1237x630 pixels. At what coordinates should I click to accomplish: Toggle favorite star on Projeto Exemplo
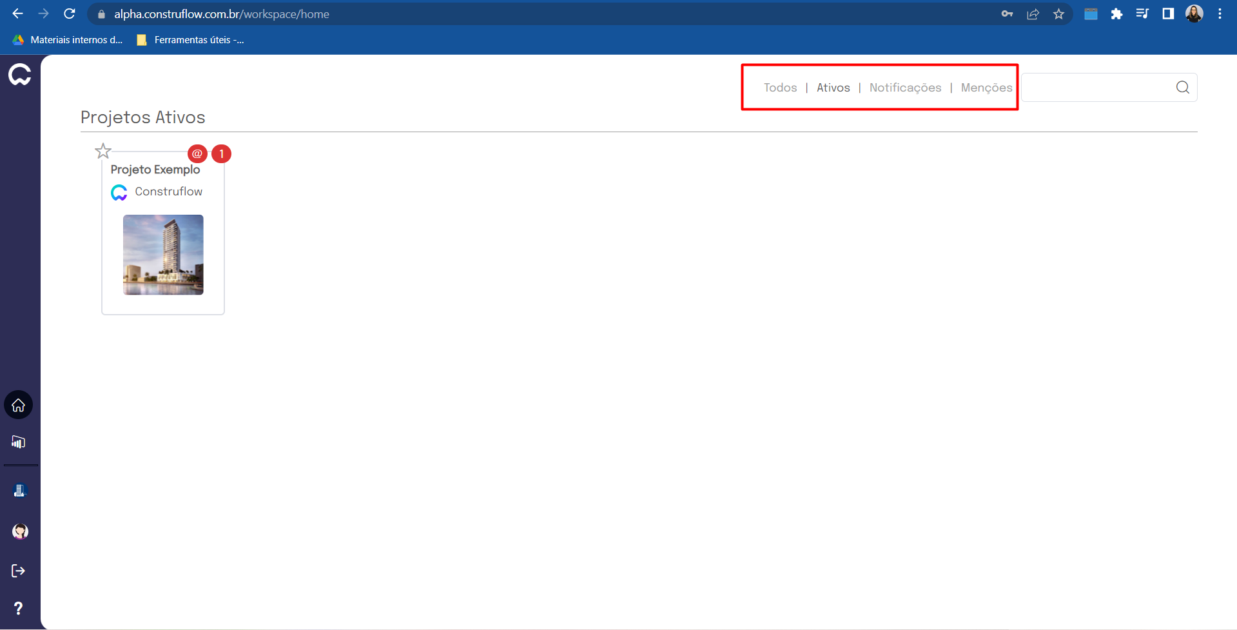103,152
